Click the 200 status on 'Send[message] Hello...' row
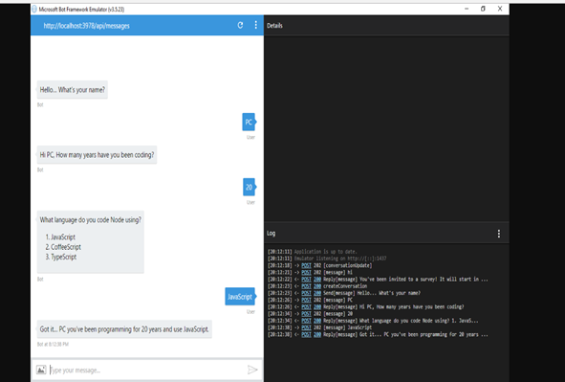This screenshot has height=382, width=565. [x=317, y=293]
